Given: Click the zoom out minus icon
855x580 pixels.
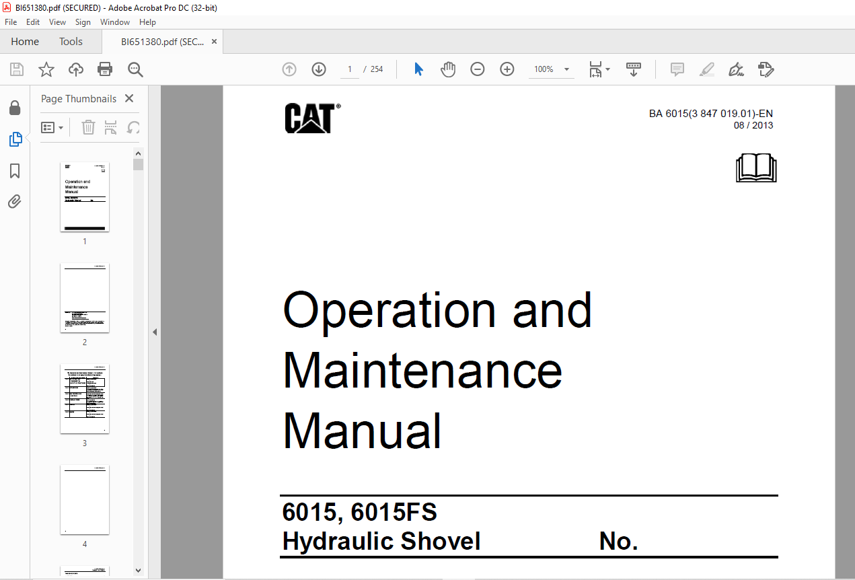Looking at the screenshot, I should (x=478, y=69).
